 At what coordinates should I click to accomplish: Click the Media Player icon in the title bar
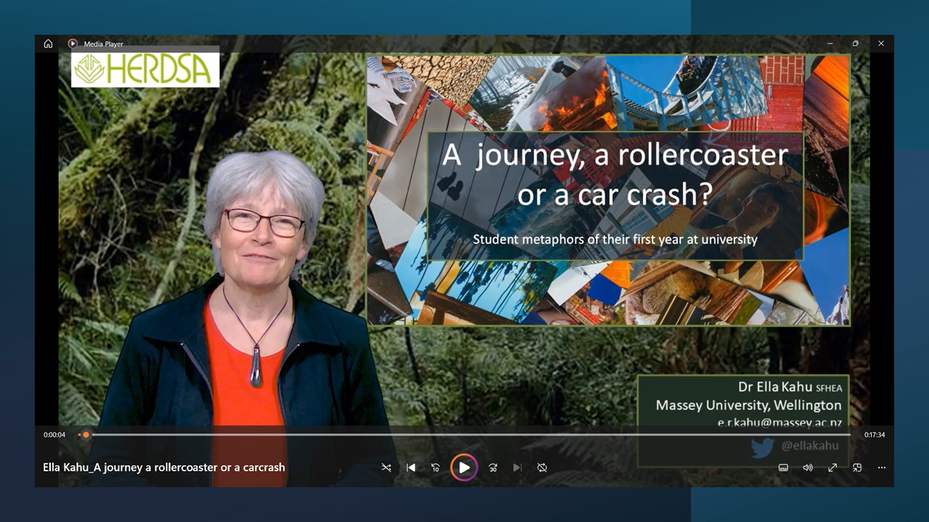[x=72, y=43]
